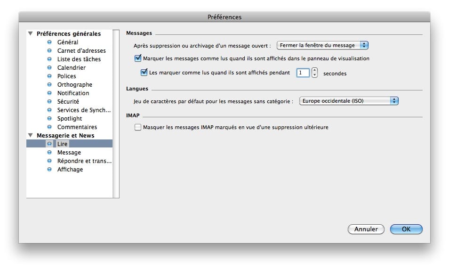Viewport: 449px width, 269px height.
Task: Select Général preferences item
Action: (68, 42)
